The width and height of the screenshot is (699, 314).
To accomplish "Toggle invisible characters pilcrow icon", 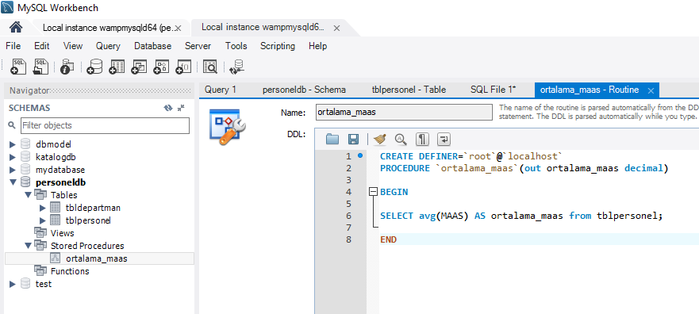I will coord(422,140).
